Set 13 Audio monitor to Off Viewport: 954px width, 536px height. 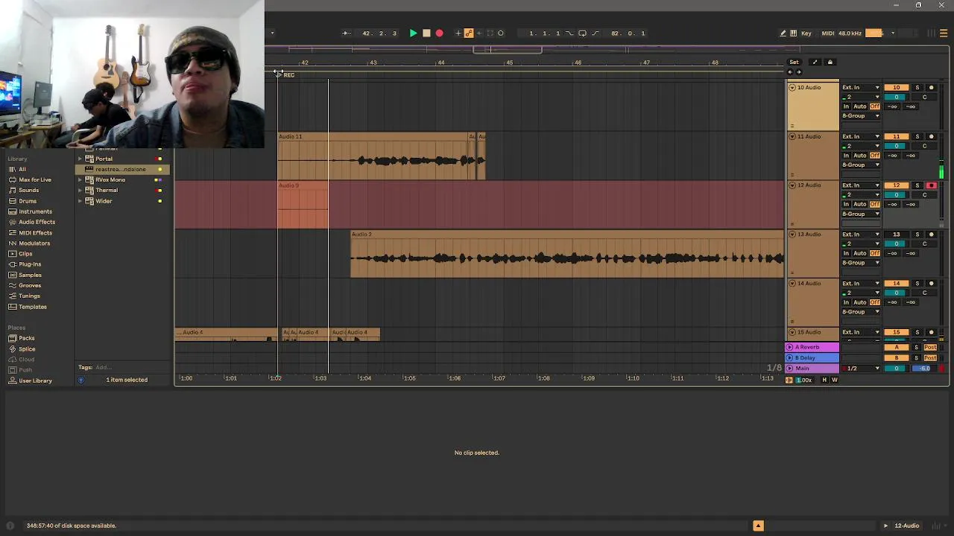875,253
